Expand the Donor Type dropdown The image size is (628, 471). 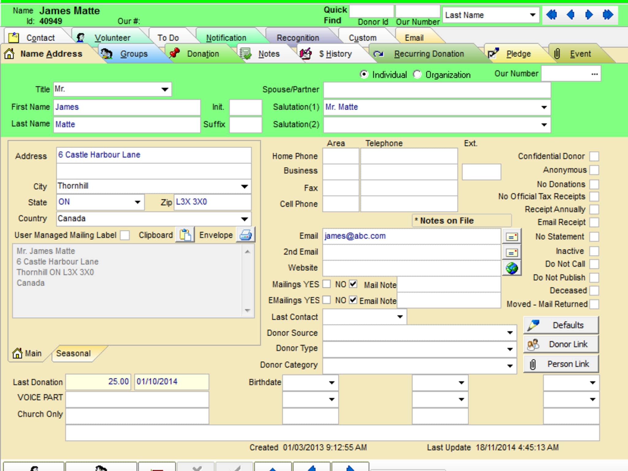tap(510, 349)
